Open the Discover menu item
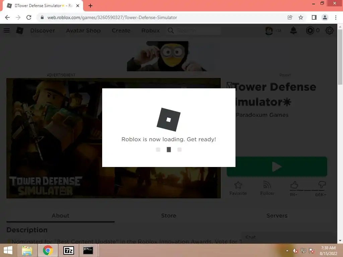Screen dimensions: 343x257 (x=43, y=30)
